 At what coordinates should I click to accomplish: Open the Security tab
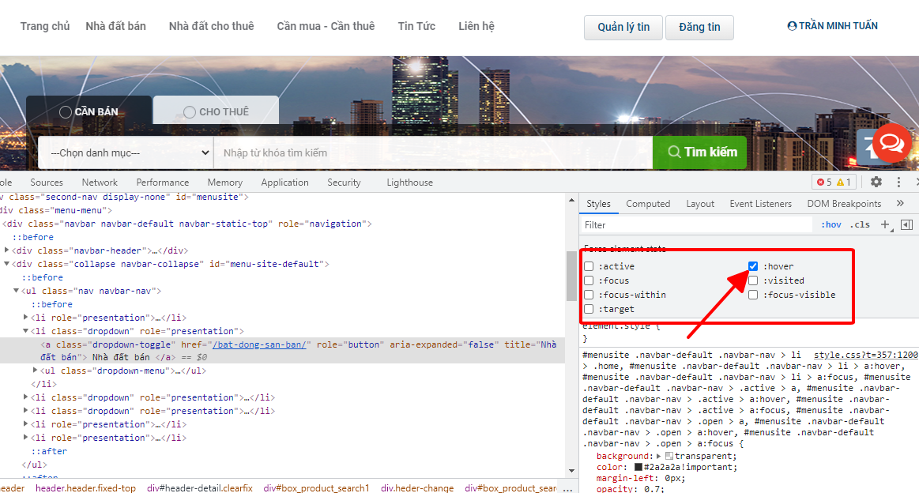click(x=344, y=183)
